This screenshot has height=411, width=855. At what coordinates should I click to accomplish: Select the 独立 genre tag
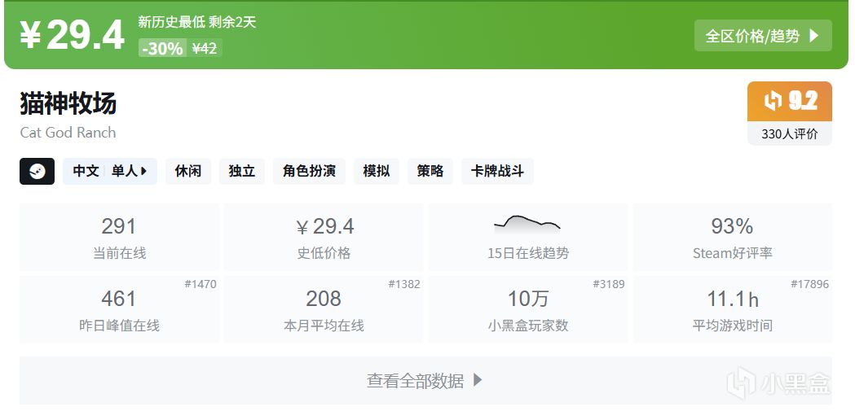pyautogui.click(x=241, y=172)
